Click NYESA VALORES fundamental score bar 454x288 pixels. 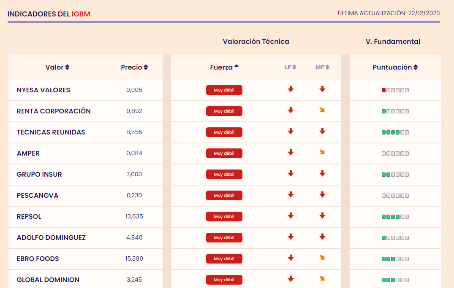point(395,90)
